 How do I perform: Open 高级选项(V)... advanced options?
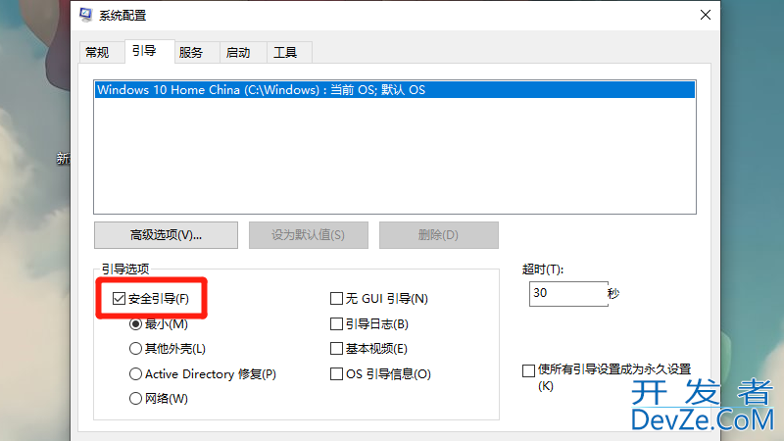pos(166,235)
